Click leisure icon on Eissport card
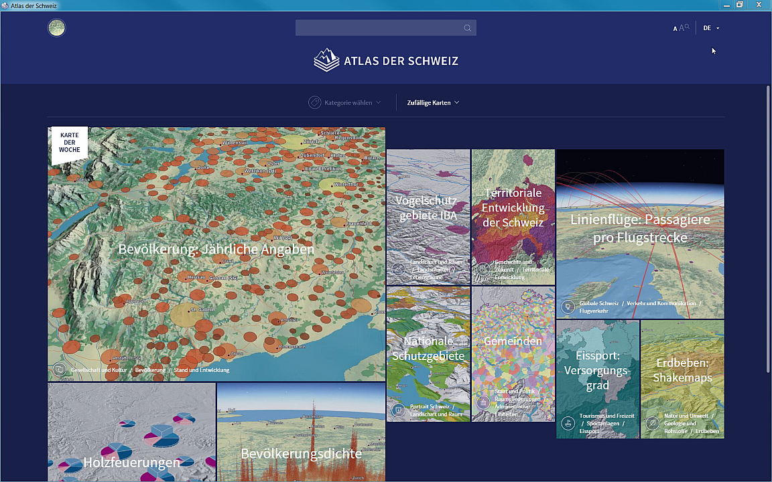This screenshot has width=772, height=482. point(568,423)
